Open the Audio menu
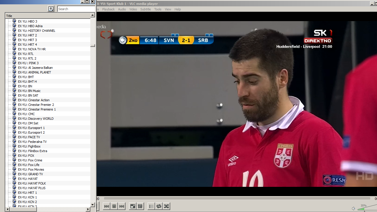This screenshot has height=212, width=377. click(x=122, y=9)
